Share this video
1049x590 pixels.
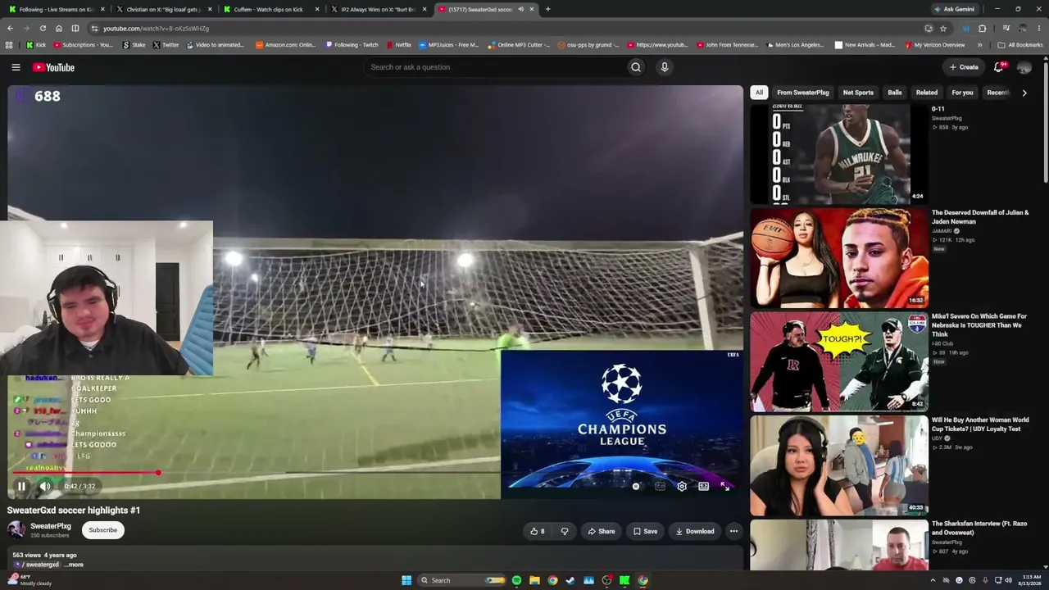[x=602, y=531]
